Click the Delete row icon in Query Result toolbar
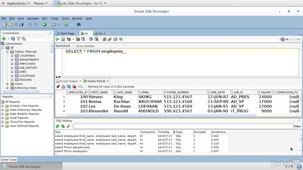This screenshot has width=303, height=170. pos(74,86)
